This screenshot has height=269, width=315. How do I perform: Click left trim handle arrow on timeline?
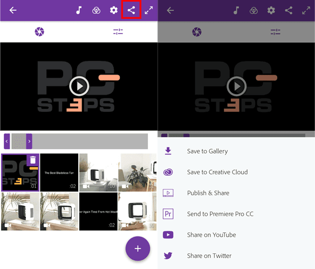point(7,141)
